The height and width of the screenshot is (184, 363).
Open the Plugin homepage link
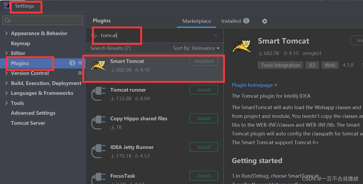pos(252,85)
